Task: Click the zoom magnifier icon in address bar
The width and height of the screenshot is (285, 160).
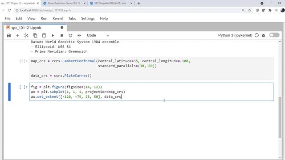Action: click(243, 10)
